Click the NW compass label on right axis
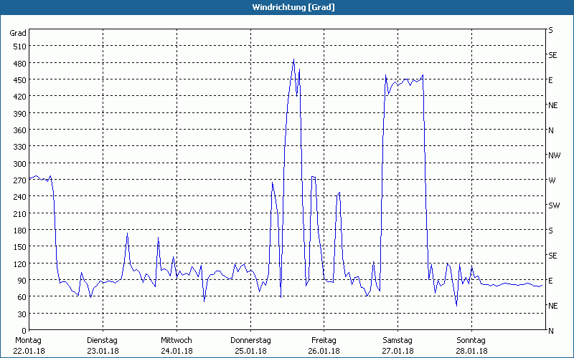This screenshot has width=574, height=358. pos(553,155)
